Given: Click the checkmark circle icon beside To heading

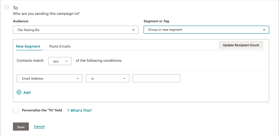Looking at the screenshot, I should tap(6, 7).
